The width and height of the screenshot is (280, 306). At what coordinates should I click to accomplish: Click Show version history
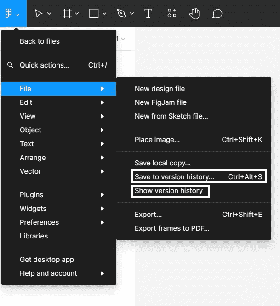coord(169,191)
